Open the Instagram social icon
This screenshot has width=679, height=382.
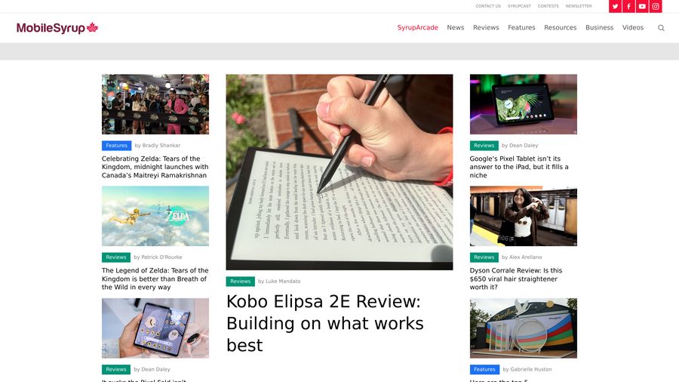pyautogui.click(x=655, y=7)
